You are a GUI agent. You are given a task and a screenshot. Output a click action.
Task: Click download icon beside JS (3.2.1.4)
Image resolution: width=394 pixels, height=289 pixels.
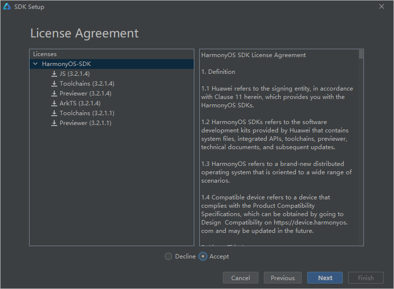coord(54,74)
